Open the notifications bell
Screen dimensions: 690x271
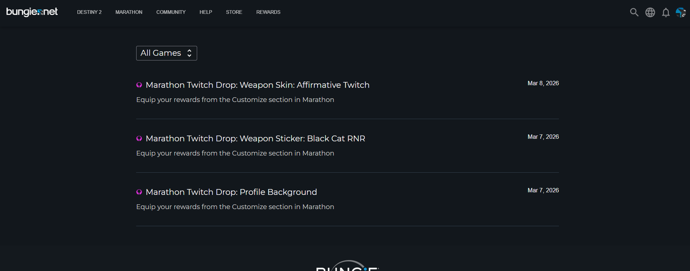(666, 13)
